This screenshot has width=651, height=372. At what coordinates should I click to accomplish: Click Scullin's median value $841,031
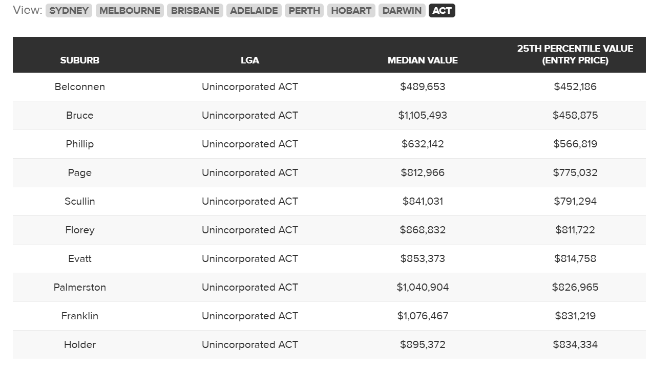tap(423, 202)
